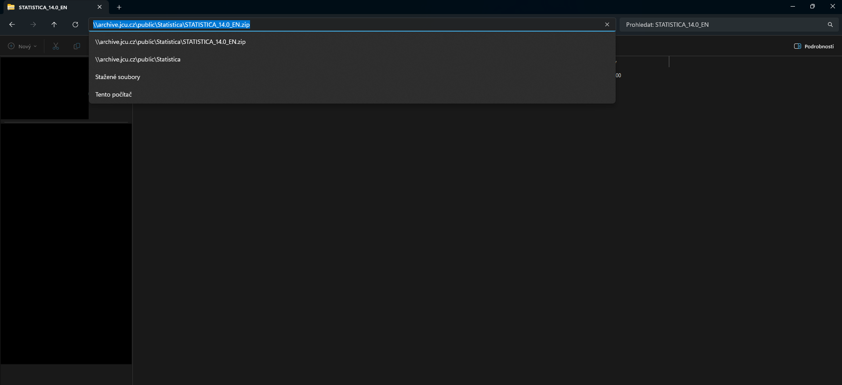Screen dimensions: 842x385
Task: Refresh the current folder view
Action: point(75,25)
